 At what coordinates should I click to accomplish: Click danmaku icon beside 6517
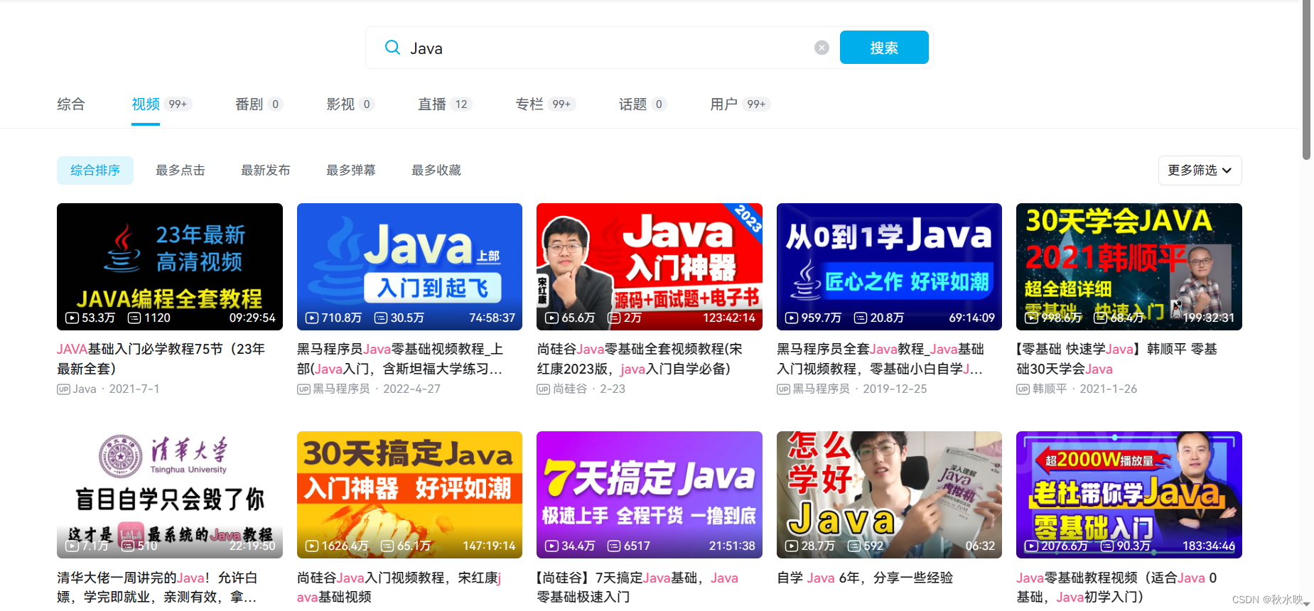[x=614, y=546]
